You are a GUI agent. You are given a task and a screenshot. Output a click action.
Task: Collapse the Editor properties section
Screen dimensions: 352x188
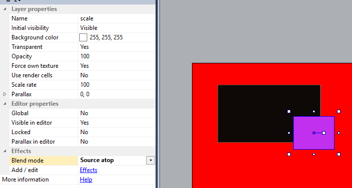point(5,104)
